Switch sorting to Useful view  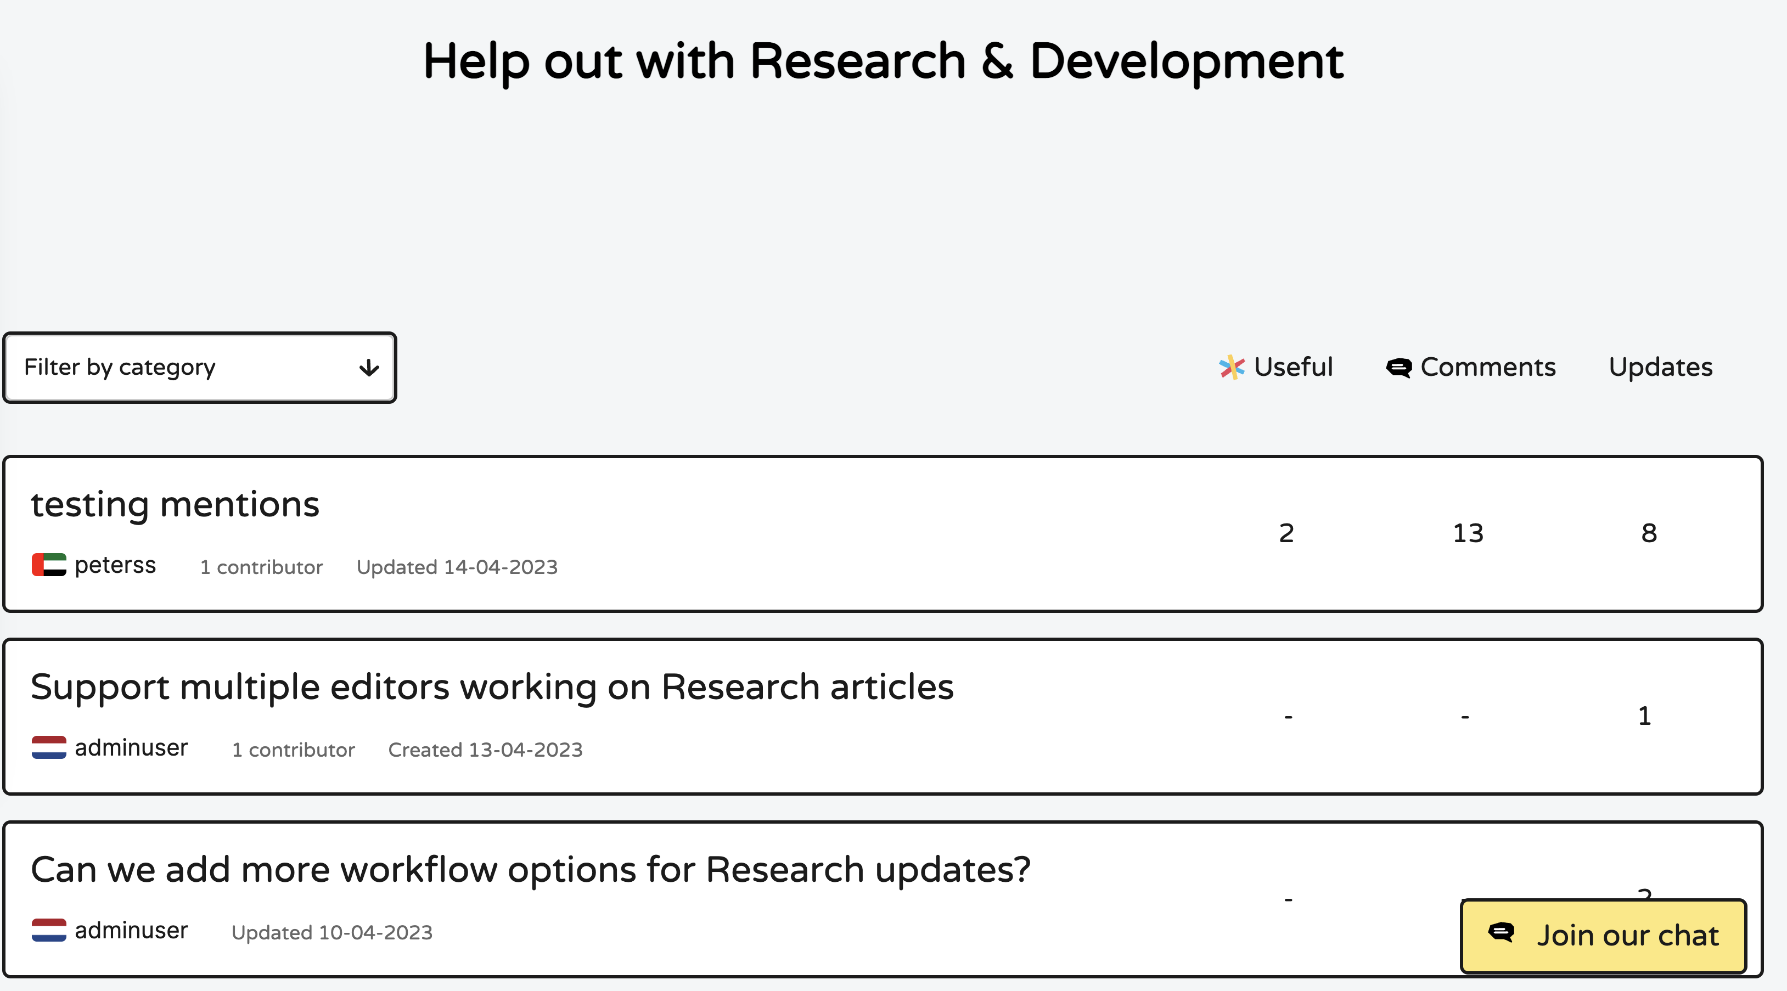pos(1277,367)
